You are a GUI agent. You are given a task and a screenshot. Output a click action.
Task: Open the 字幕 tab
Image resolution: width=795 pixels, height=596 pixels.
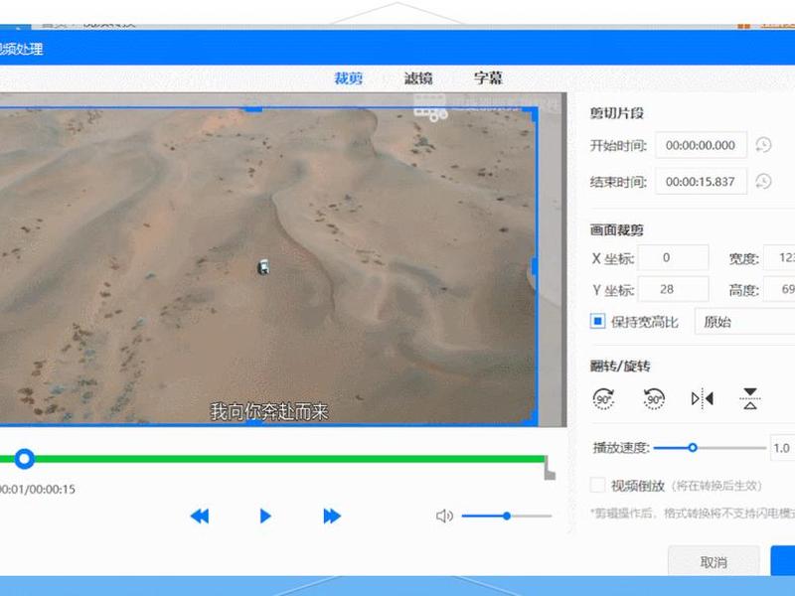tap(488, 78)
